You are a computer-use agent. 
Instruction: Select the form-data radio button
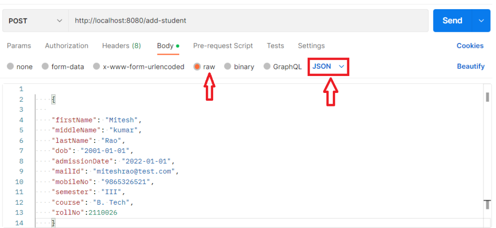pos(46,67)
